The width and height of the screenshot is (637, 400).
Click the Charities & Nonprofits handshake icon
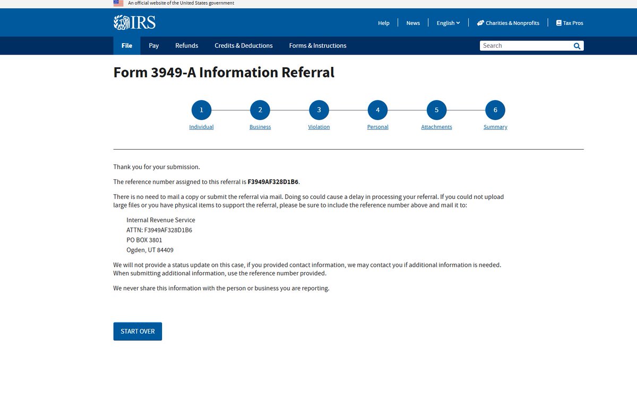click(x=480, y=23)
